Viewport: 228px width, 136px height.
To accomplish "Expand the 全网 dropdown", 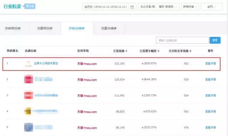I will coord(212,7).
